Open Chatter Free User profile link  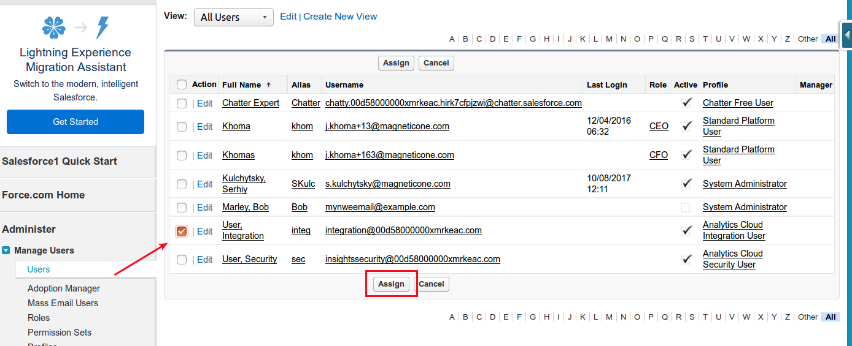point(738,103)
